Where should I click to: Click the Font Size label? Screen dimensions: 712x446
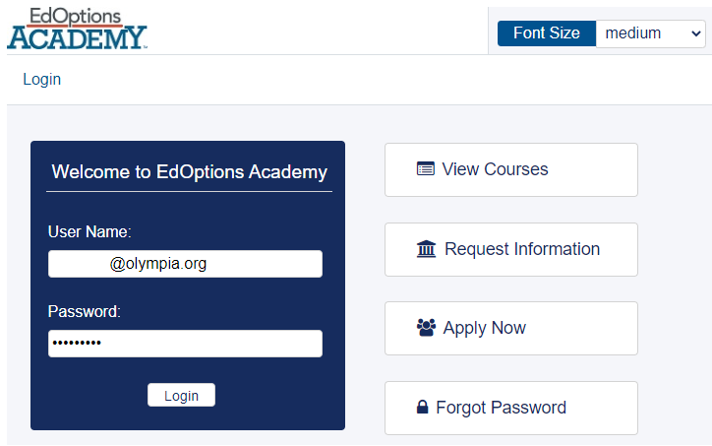tap(546, 33)
